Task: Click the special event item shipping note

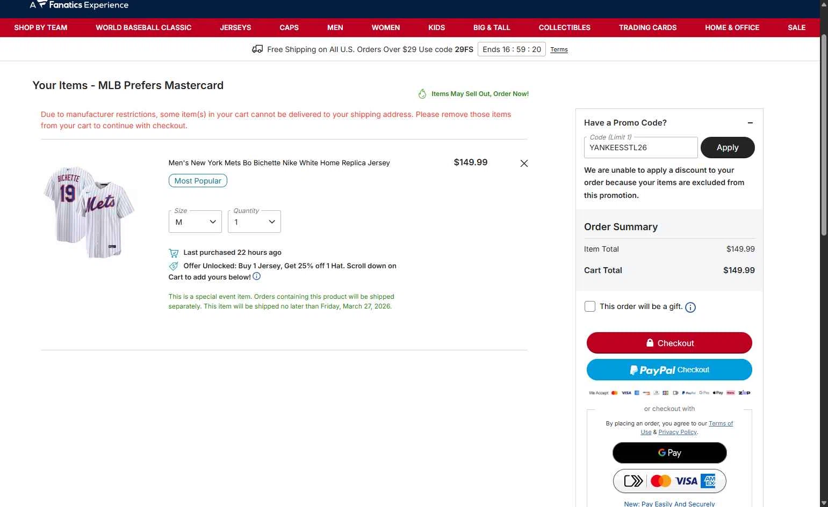Action: [281, 302]
